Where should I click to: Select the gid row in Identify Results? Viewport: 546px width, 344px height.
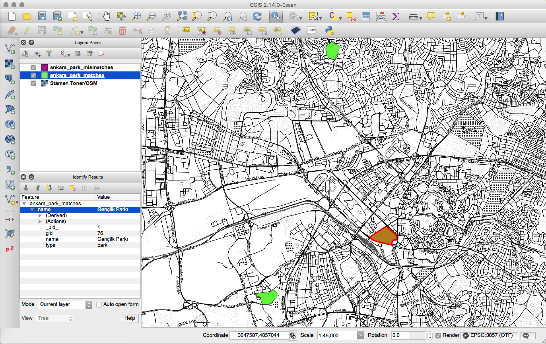tap(49, 233)
